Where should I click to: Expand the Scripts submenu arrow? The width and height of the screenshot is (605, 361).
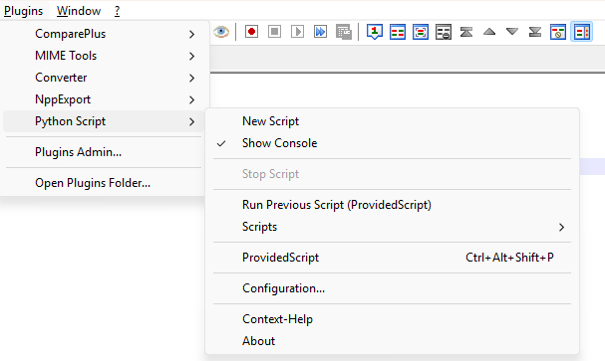click(x=561, y=227)
